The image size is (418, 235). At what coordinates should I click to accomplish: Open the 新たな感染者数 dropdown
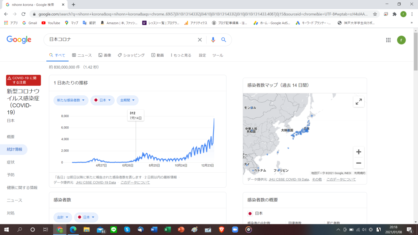pos(71,100)
